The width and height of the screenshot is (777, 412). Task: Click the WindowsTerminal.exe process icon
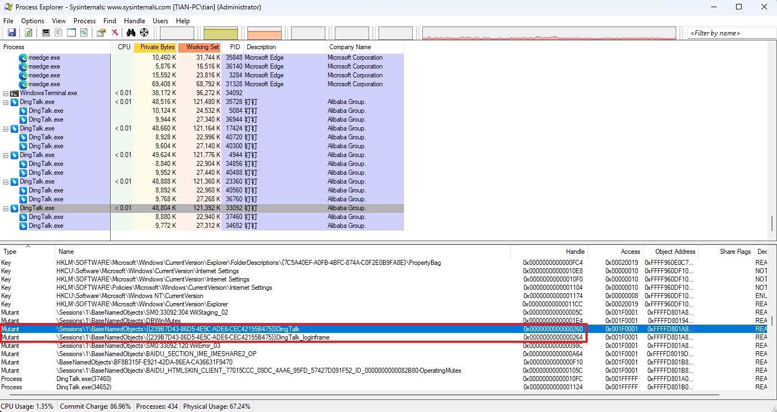[15, 93]
